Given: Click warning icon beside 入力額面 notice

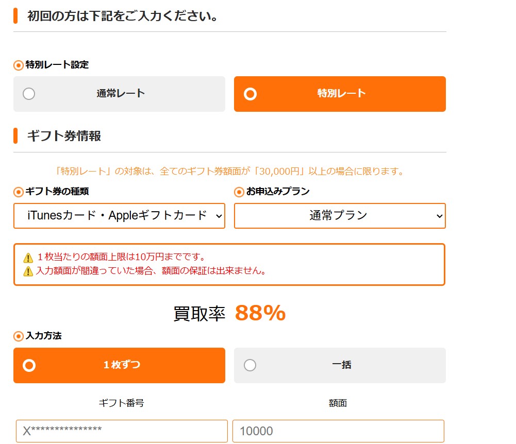Looking at the screenshot, I should click(28, 271).
